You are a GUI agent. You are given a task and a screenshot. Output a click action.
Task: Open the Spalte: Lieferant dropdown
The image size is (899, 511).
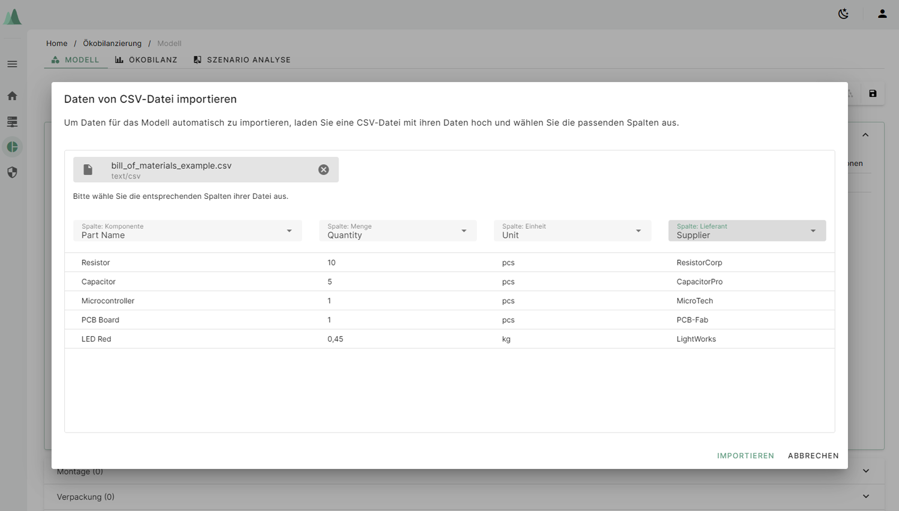point(747,231)
